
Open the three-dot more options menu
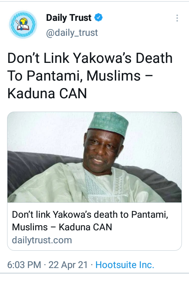(177, 18)
